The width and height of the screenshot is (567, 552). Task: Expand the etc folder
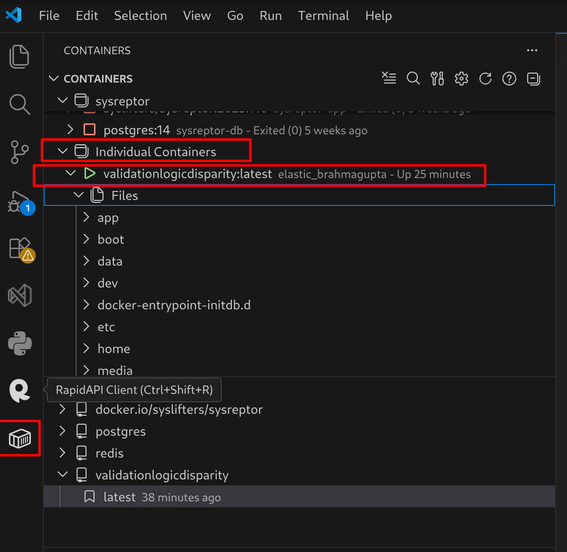click(x=86, y=326)
